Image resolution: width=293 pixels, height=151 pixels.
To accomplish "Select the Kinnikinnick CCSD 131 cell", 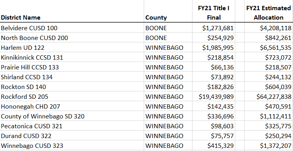I will [x=72, y=57].
